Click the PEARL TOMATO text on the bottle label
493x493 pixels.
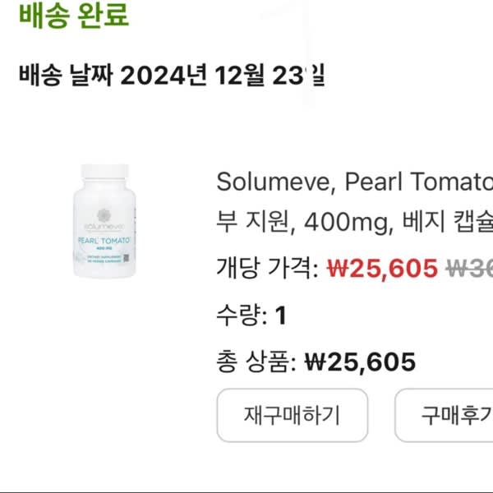click(104, 241)
